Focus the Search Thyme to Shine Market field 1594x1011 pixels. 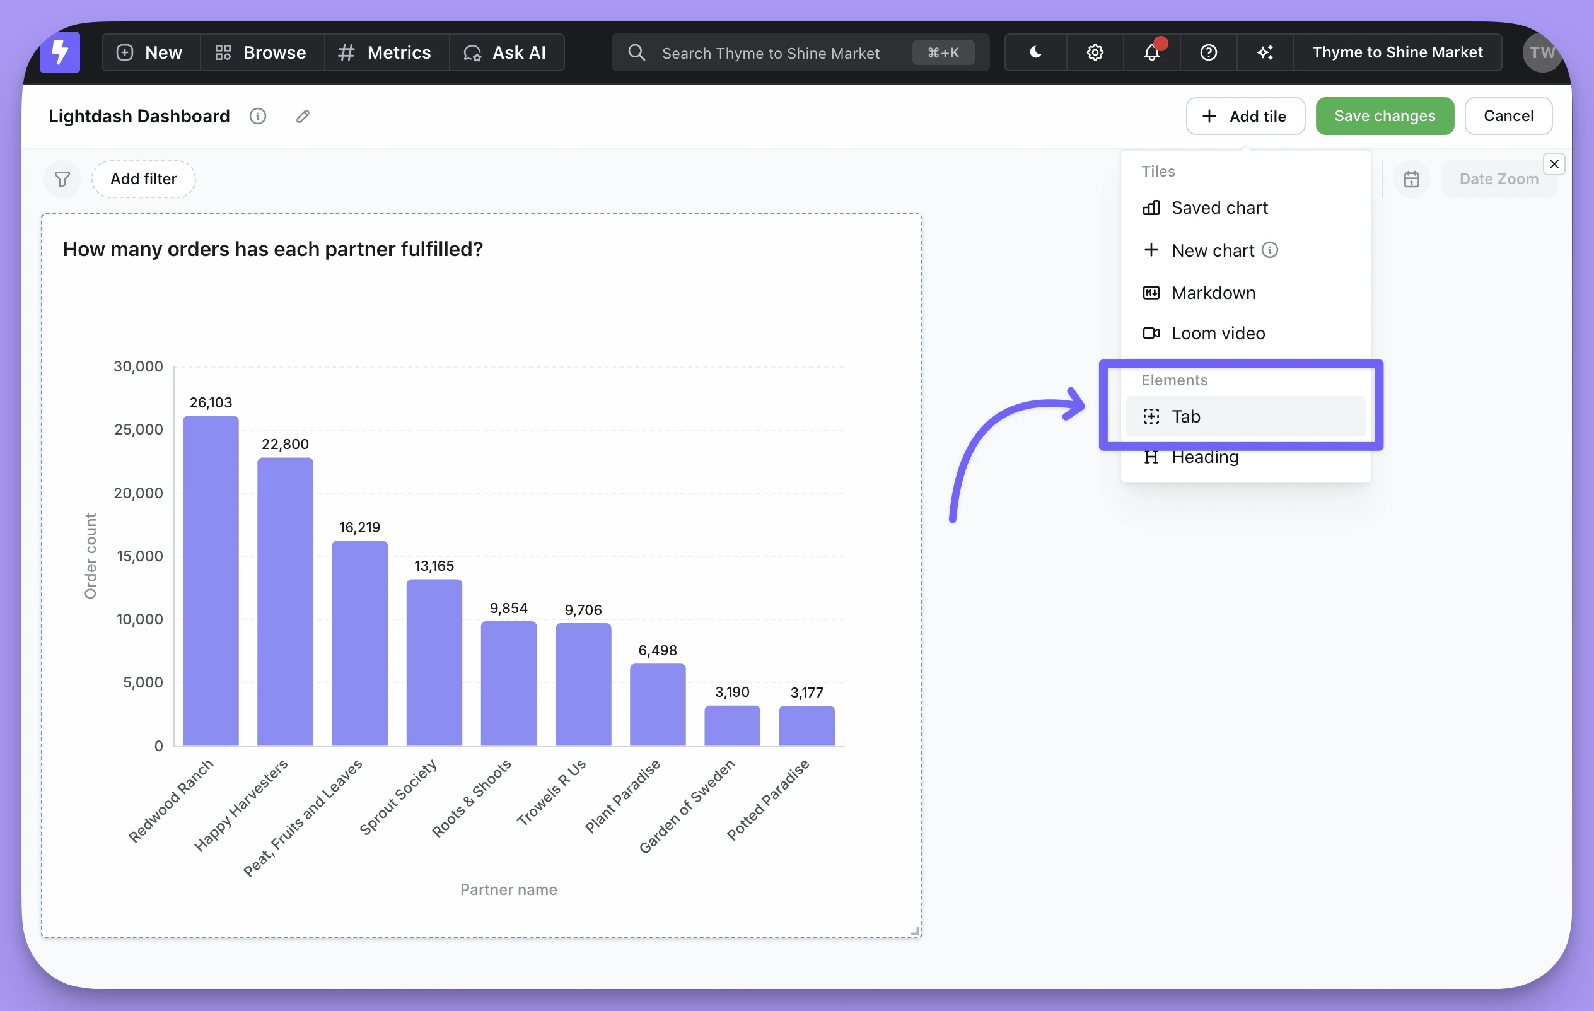(x=771, y=53)
